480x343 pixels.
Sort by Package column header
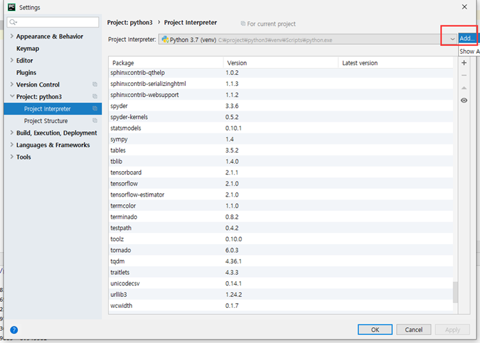pyautogui.click(x=166, y=63)
